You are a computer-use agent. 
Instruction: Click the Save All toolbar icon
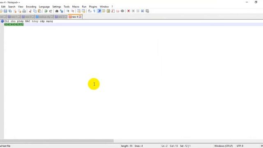tap(10, 11)
